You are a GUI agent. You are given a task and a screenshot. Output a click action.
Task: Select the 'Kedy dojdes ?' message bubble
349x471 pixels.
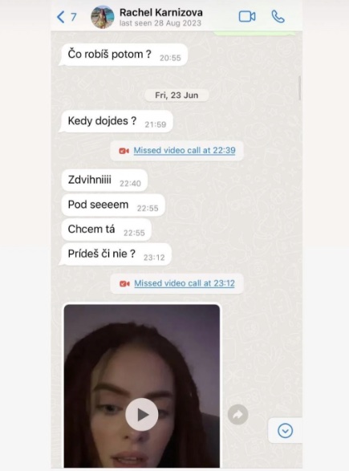(116, 121)
